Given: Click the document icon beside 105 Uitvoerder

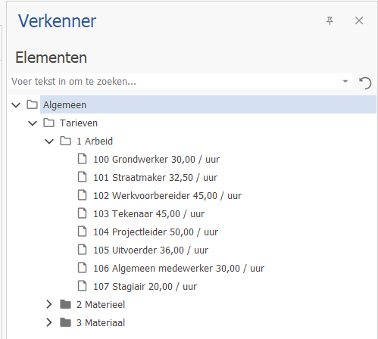Looking at the screenshot, I should point(82,250).
